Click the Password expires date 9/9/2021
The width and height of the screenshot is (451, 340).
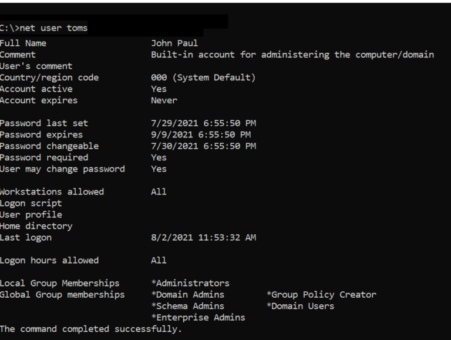pos(201,134)
